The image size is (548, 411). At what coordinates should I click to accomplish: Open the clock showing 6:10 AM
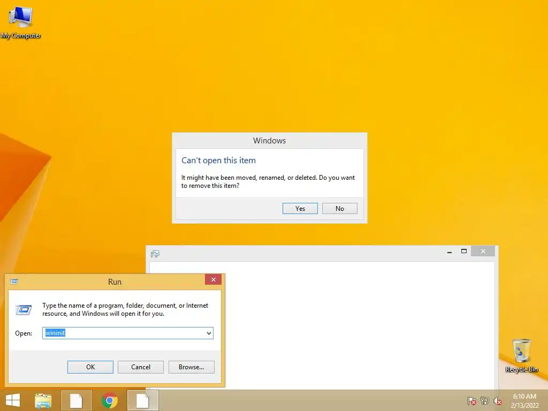point(524,401)
